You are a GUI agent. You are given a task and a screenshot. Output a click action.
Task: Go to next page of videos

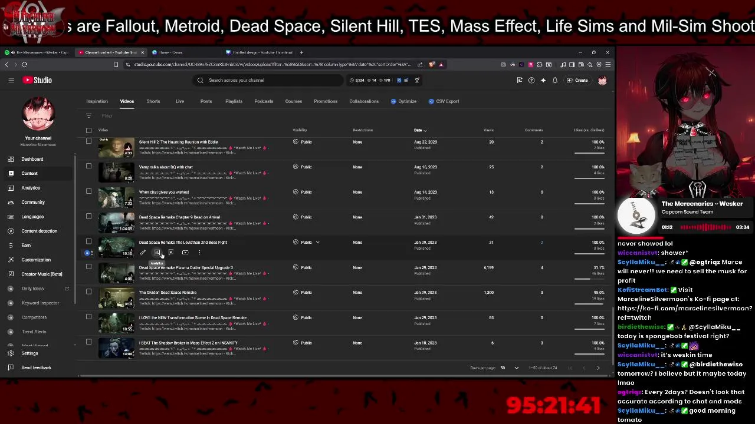click(598, 368)
